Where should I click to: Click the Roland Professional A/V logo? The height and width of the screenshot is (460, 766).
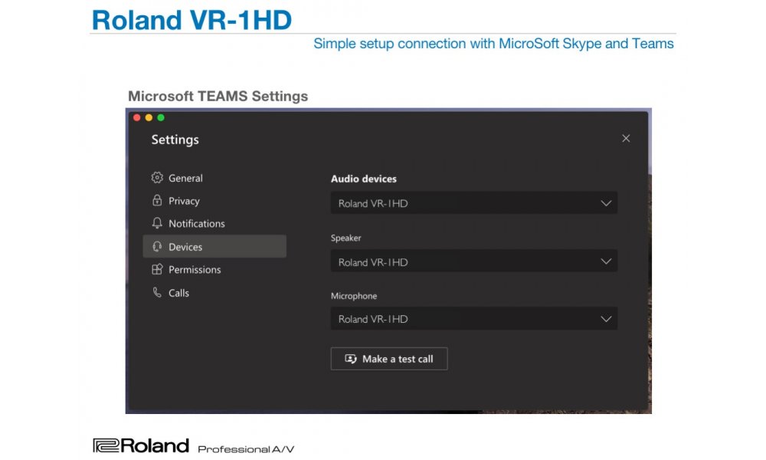193,446
